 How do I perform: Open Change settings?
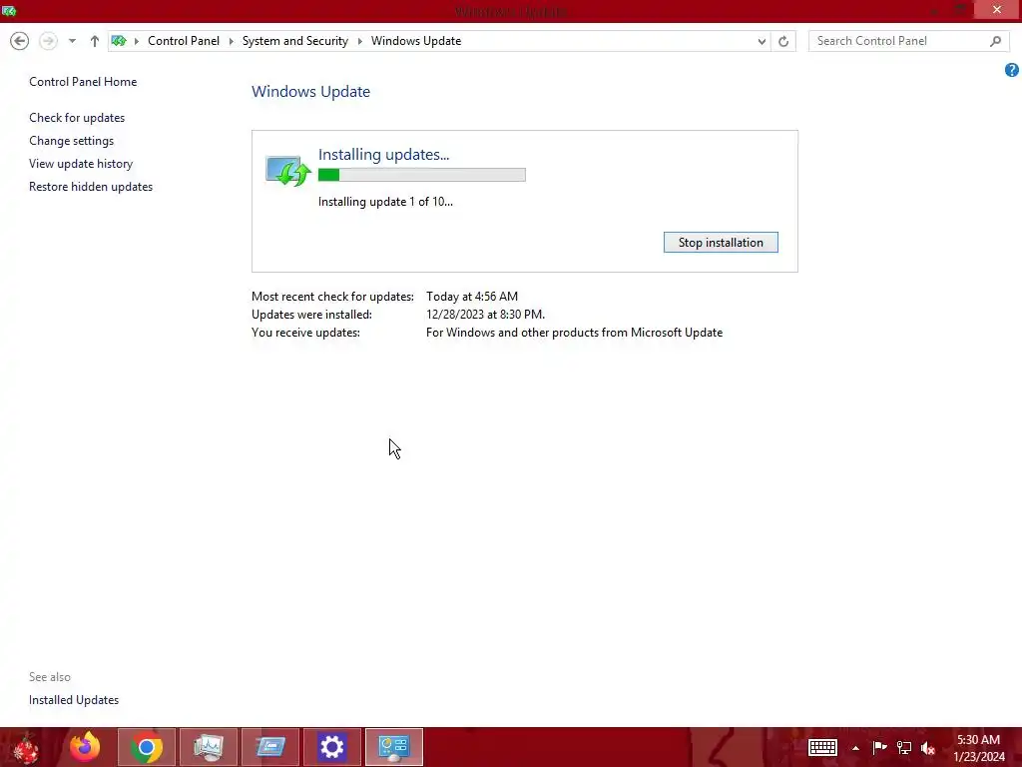(x=71, y=141)
